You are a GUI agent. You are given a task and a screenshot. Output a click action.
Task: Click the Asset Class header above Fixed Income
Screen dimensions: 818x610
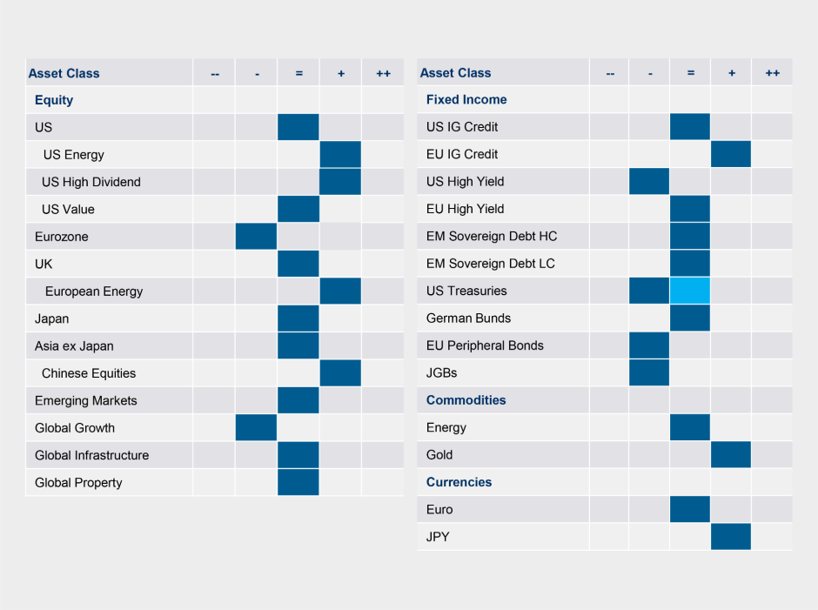coord(455,73)
